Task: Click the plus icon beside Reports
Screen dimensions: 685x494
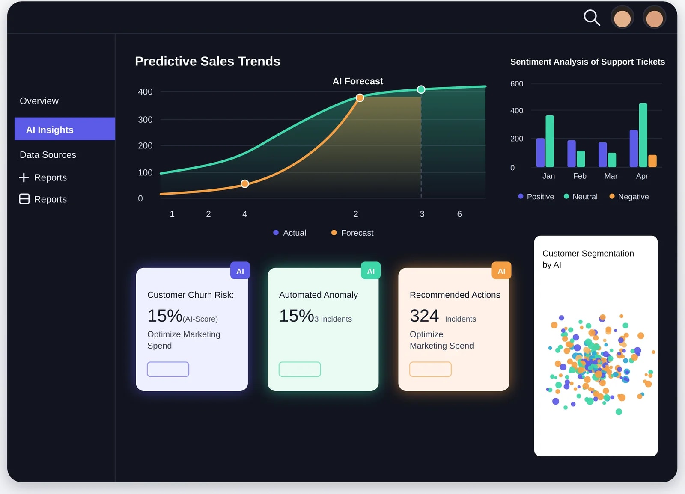Action: click(24, 177)
